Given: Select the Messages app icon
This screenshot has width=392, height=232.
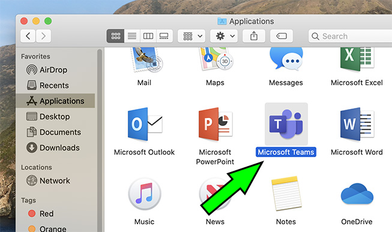Looking at the screenshot, I should (x=286, y=58).
